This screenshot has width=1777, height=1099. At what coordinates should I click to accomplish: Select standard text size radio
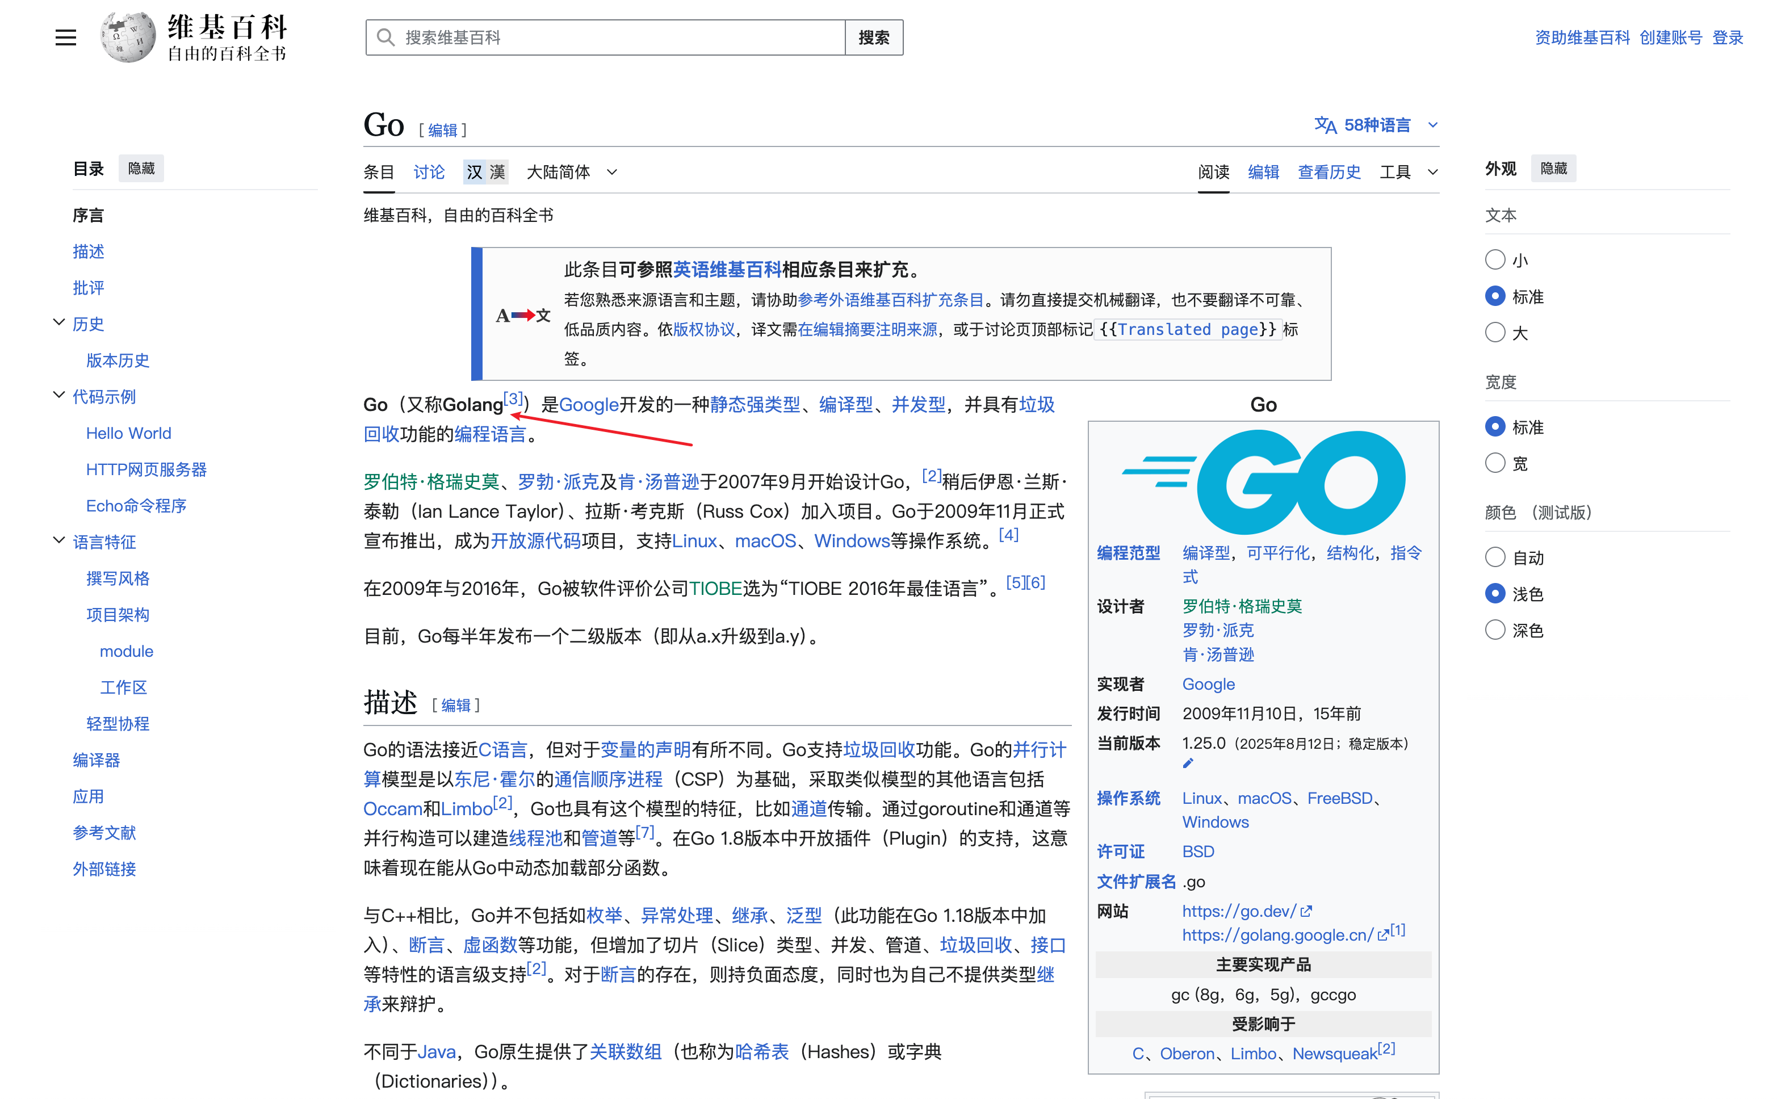pyautogui.click(x=1495, y=296)
